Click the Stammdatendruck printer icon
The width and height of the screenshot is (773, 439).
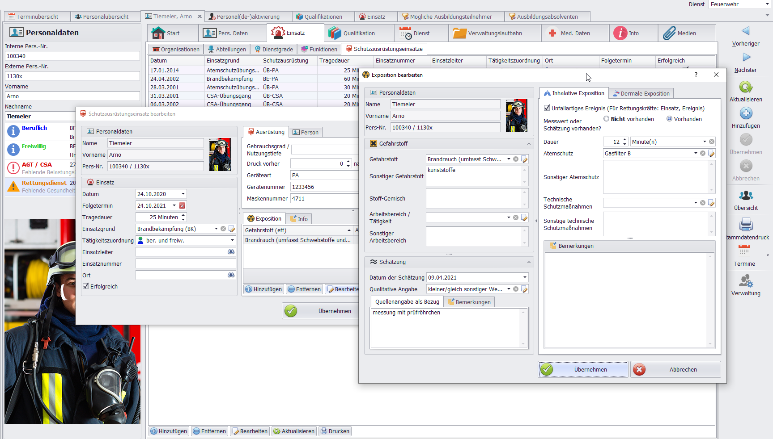click(x=746, y=225)
